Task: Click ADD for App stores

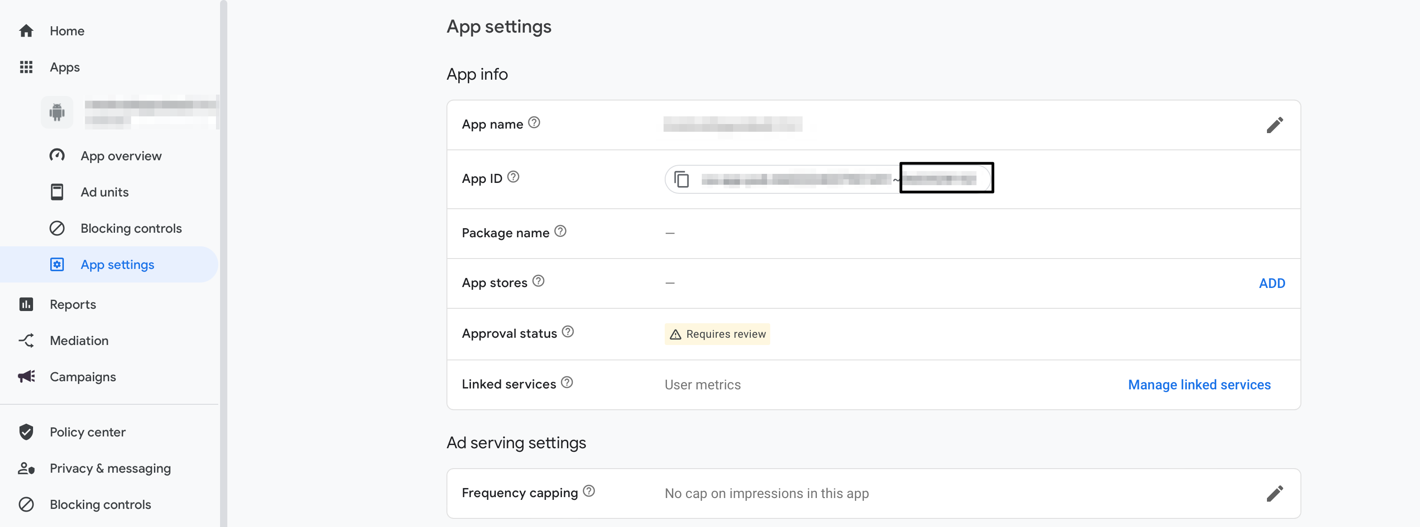Action: (1271, 283)
